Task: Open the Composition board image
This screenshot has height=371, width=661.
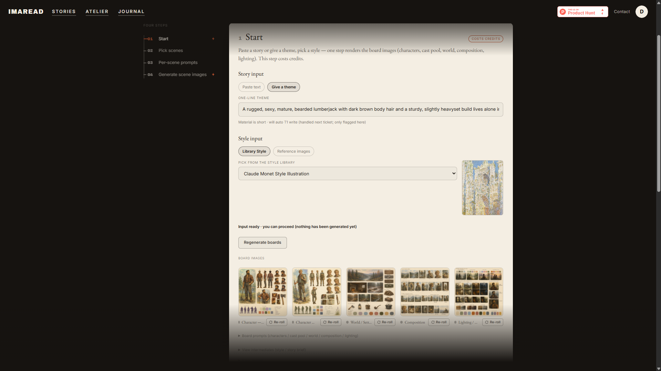Action: pyautogui.click(x=425, y=292)
